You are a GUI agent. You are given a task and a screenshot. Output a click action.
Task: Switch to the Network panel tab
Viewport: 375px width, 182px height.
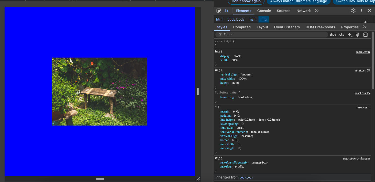pyautogui.click(x=303, y=11)
